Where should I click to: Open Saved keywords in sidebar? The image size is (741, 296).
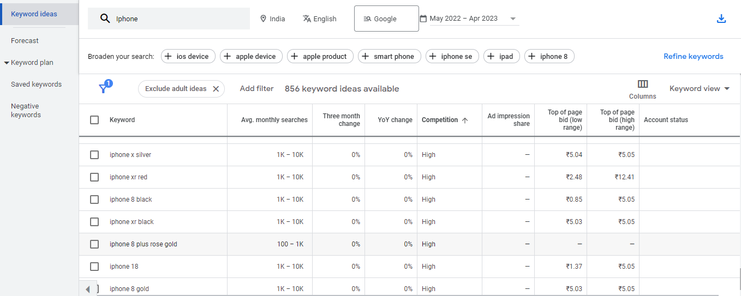[36, 84]
